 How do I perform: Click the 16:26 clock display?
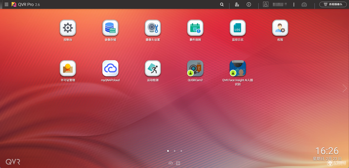327,151
